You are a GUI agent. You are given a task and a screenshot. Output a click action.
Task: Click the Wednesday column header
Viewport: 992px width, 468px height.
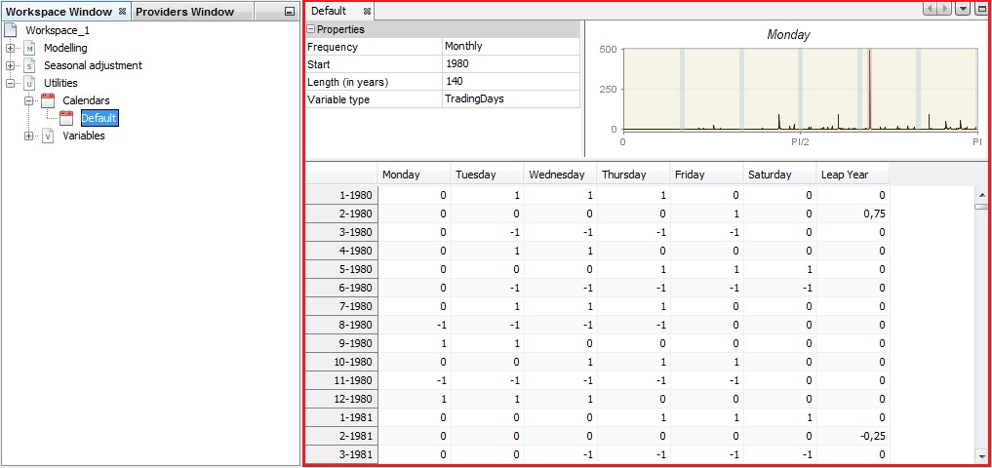pos(559,175)
